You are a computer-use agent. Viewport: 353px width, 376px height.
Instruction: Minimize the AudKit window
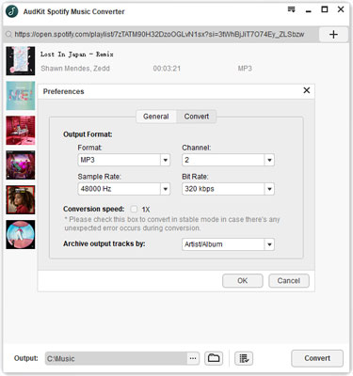[x=309, y=10]
